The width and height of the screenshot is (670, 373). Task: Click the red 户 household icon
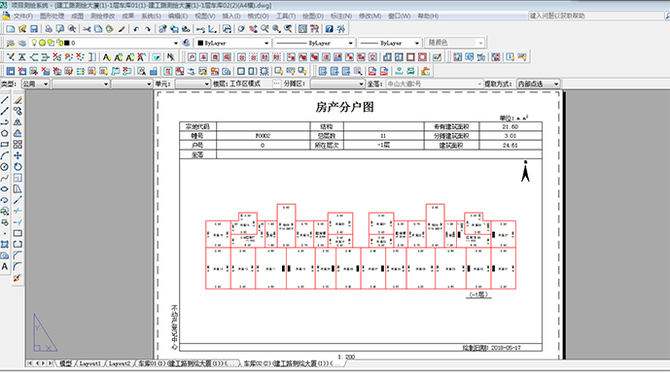(193, 57)
